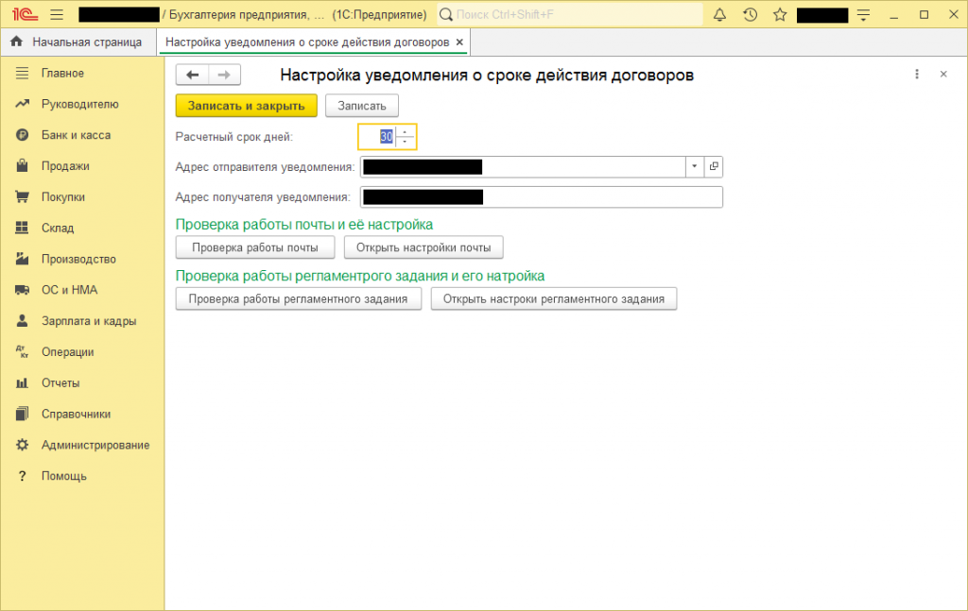Open ОС и НМА section
The height and width of the screenshot is (611, 968).
tap(69, 290)
